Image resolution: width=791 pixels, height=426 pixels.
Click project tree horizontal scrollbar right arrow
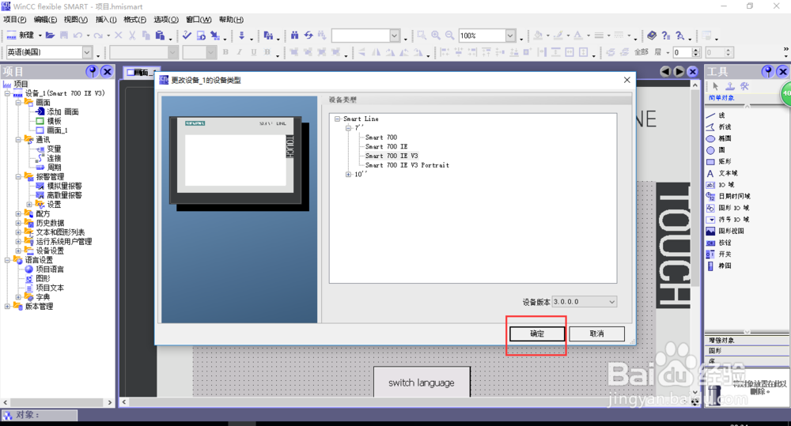109,402
